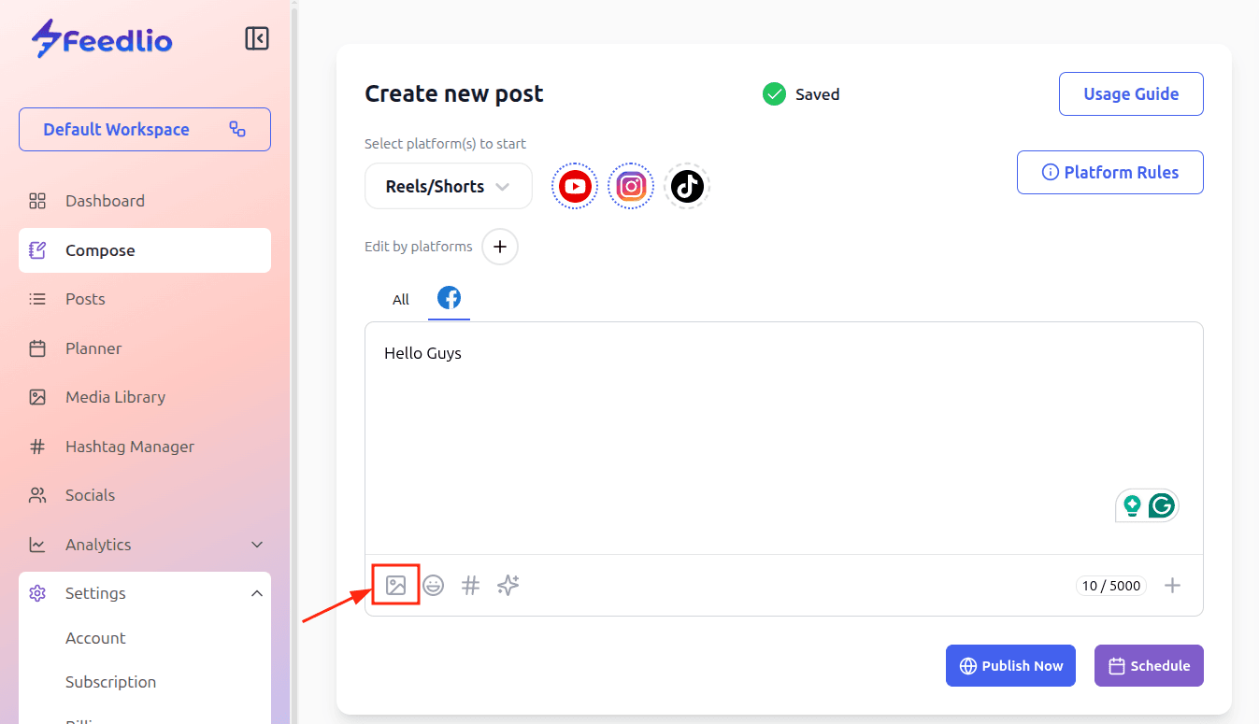The width and height of the screenshot is (1259, 724).
Task: Switch to the All platforms tab
Action: point(401,300)
